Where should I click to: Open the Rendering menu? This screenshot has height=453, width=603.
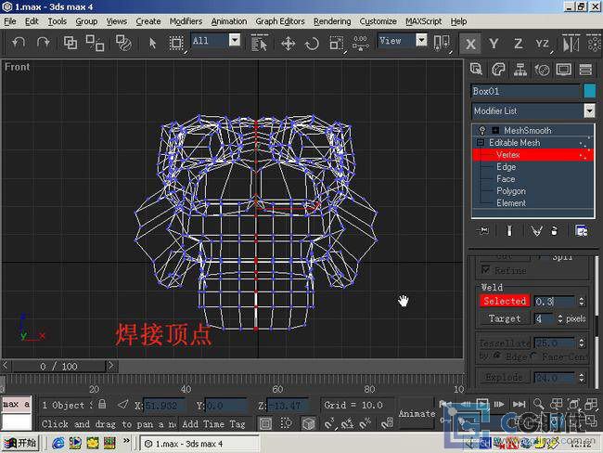332,21
